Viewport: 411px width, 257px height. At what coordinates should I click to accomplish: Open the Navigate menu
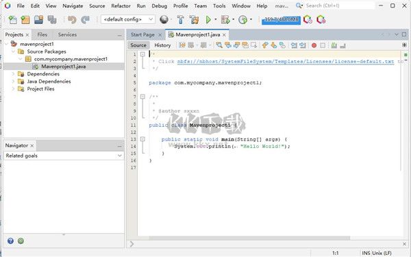click(x=73, y=5)
